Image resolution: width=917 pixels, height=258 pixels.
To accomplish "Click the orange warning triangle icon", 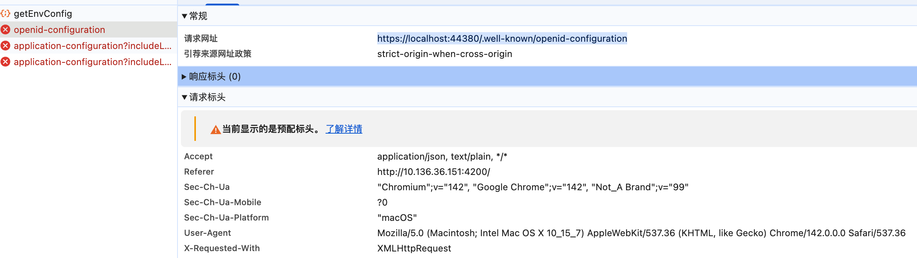I will (x=215, y=130).
